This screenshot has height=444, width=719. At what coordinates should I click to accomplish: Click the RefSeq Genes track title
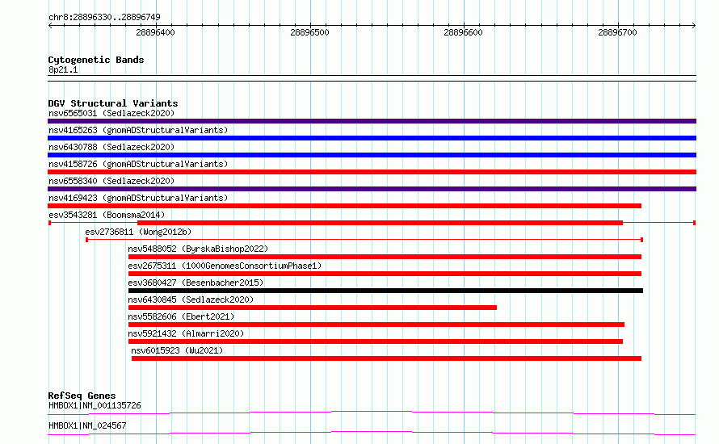82,396
